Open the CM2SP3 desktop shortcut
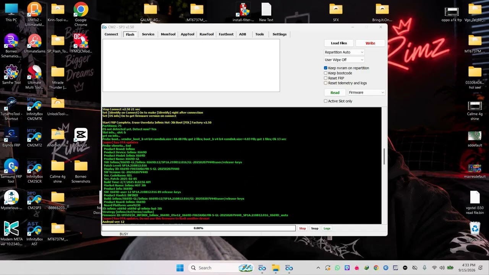Screen dimensions: 489x275 [34, 200]
